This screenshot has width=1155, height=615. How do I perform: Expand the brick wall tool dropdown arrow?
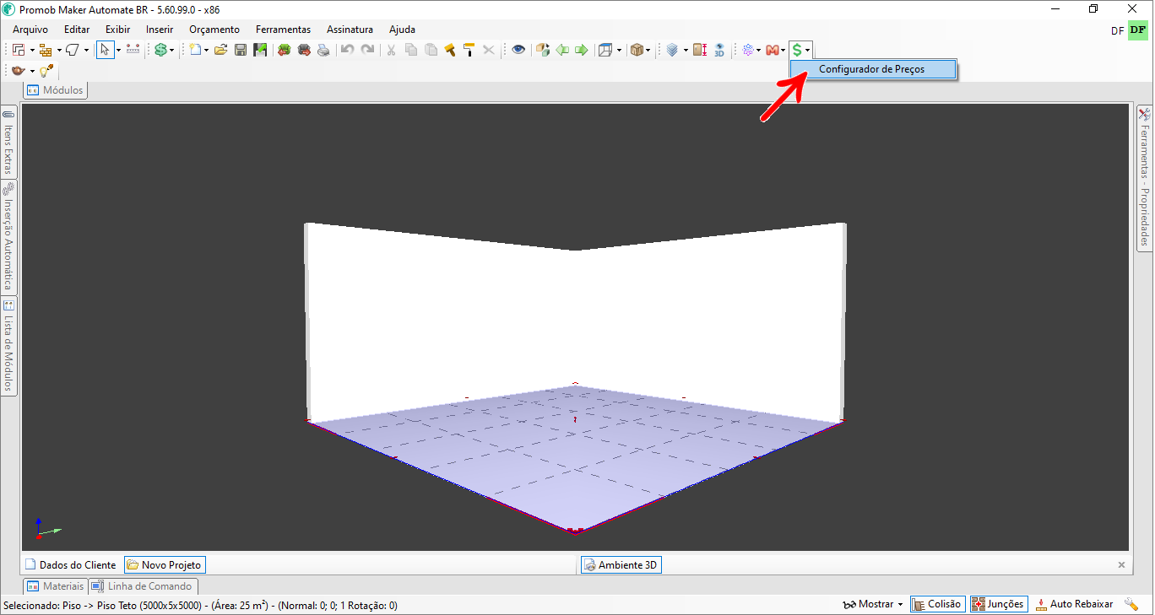59,51
